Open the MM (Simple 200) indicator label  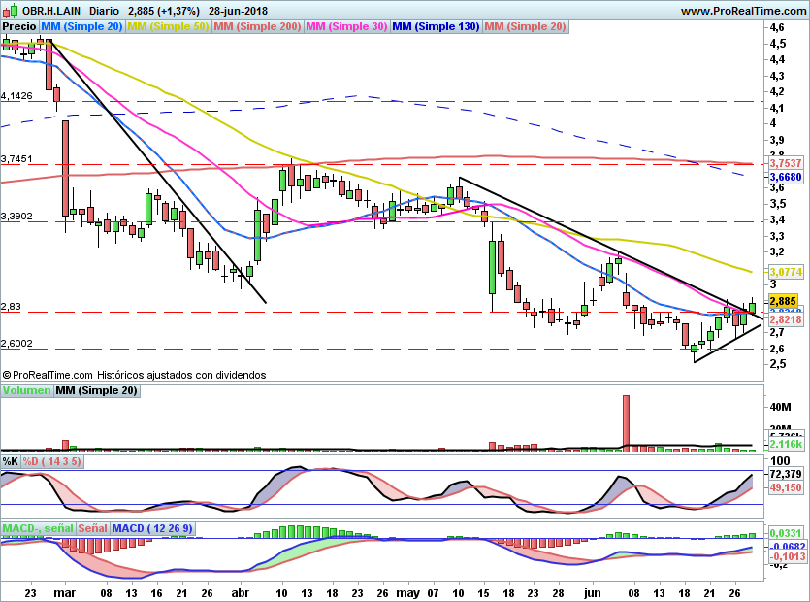[258, 26]
